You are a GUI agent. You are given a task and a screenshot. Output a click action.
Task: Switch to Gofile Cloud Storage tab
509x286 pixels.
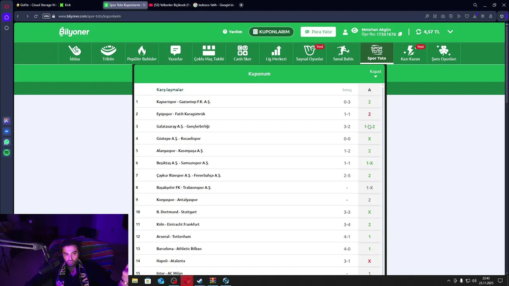[x=37, y=5]
